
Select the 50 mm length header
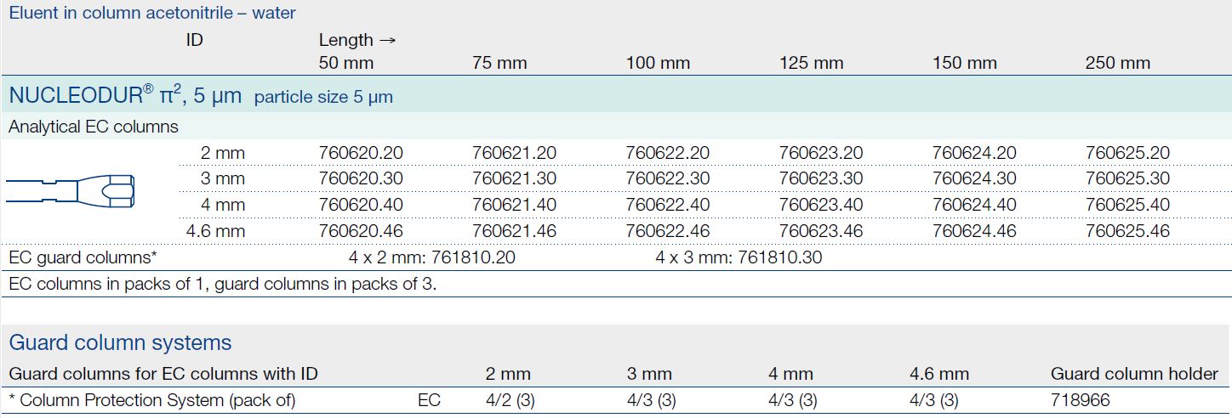345,63
